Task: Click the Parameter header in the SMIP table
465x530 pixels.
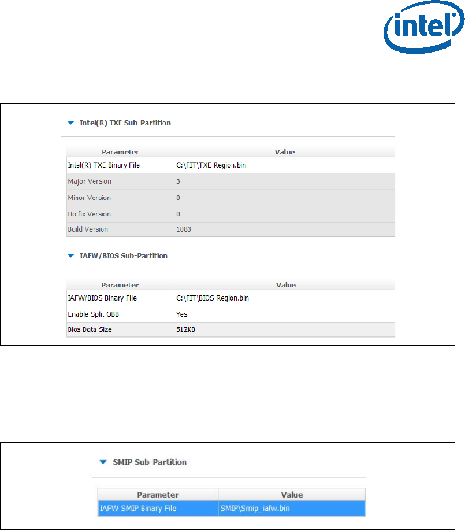Action: [x=158, y=495]
